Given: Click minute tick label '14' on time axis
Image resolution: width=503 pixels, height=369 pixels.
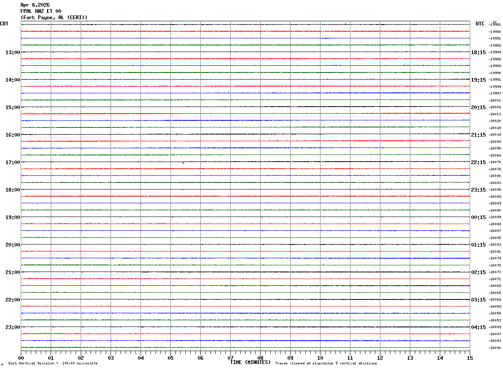Looking at the screenshot, I should click(x=440, y=358).
